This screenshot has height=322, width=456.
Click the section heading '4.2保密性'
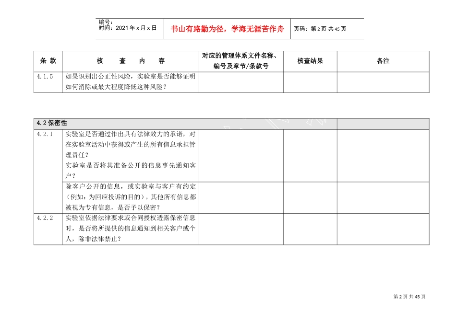pyautogui.click(x=52, y=123)
